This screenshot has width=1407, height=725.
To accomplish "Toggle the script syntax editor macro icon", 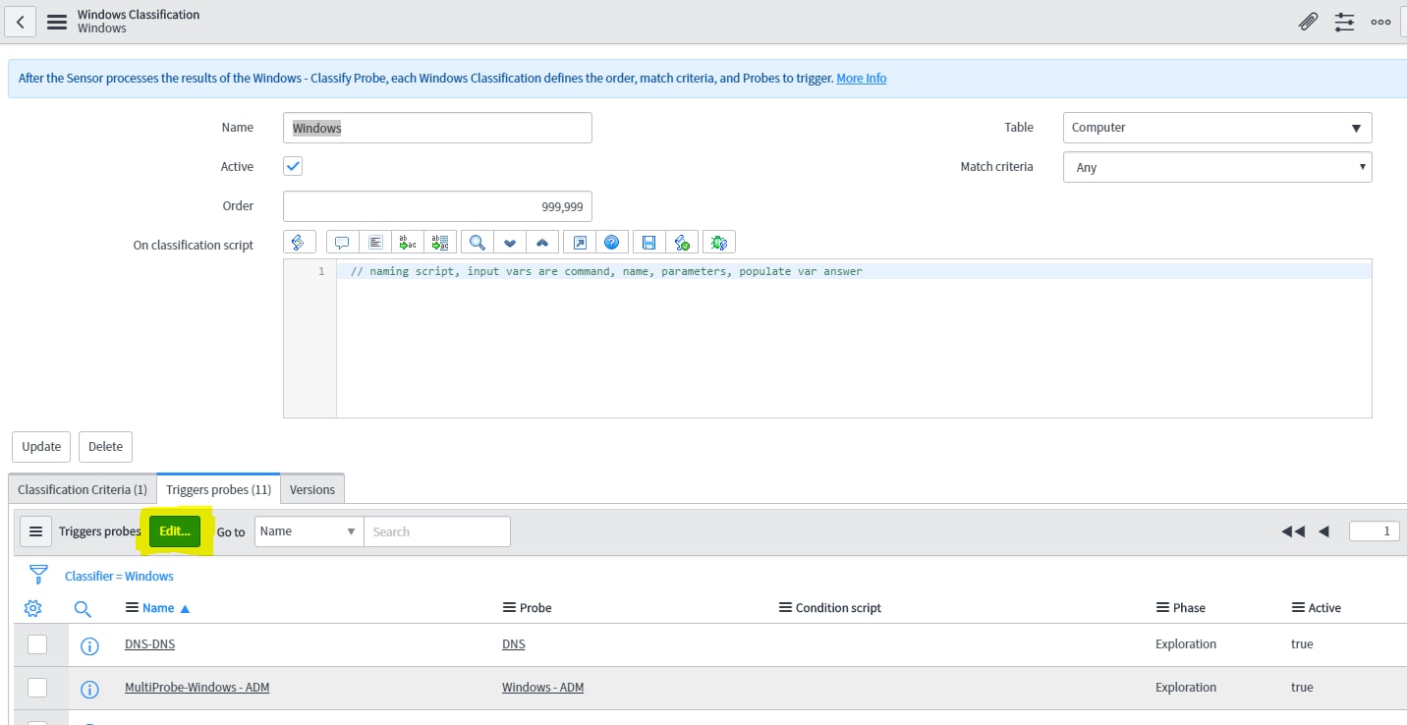I will [x=299, y=242].
